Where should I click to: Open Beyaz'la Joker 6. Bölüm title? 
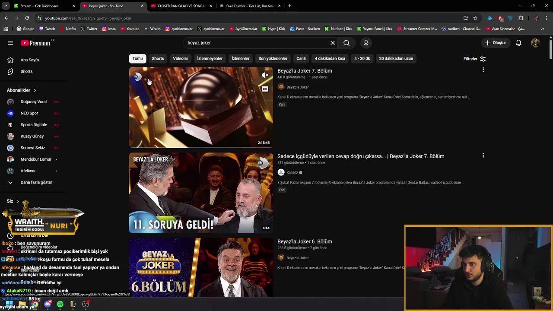(x=305, y=241)
